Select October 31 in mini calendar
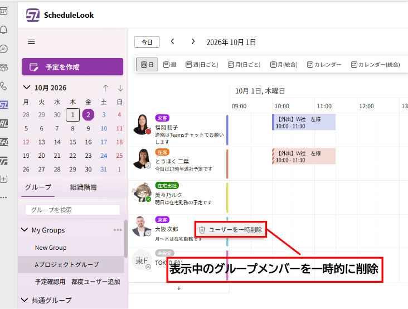This screenshot has height=309, width=408. 104,170
